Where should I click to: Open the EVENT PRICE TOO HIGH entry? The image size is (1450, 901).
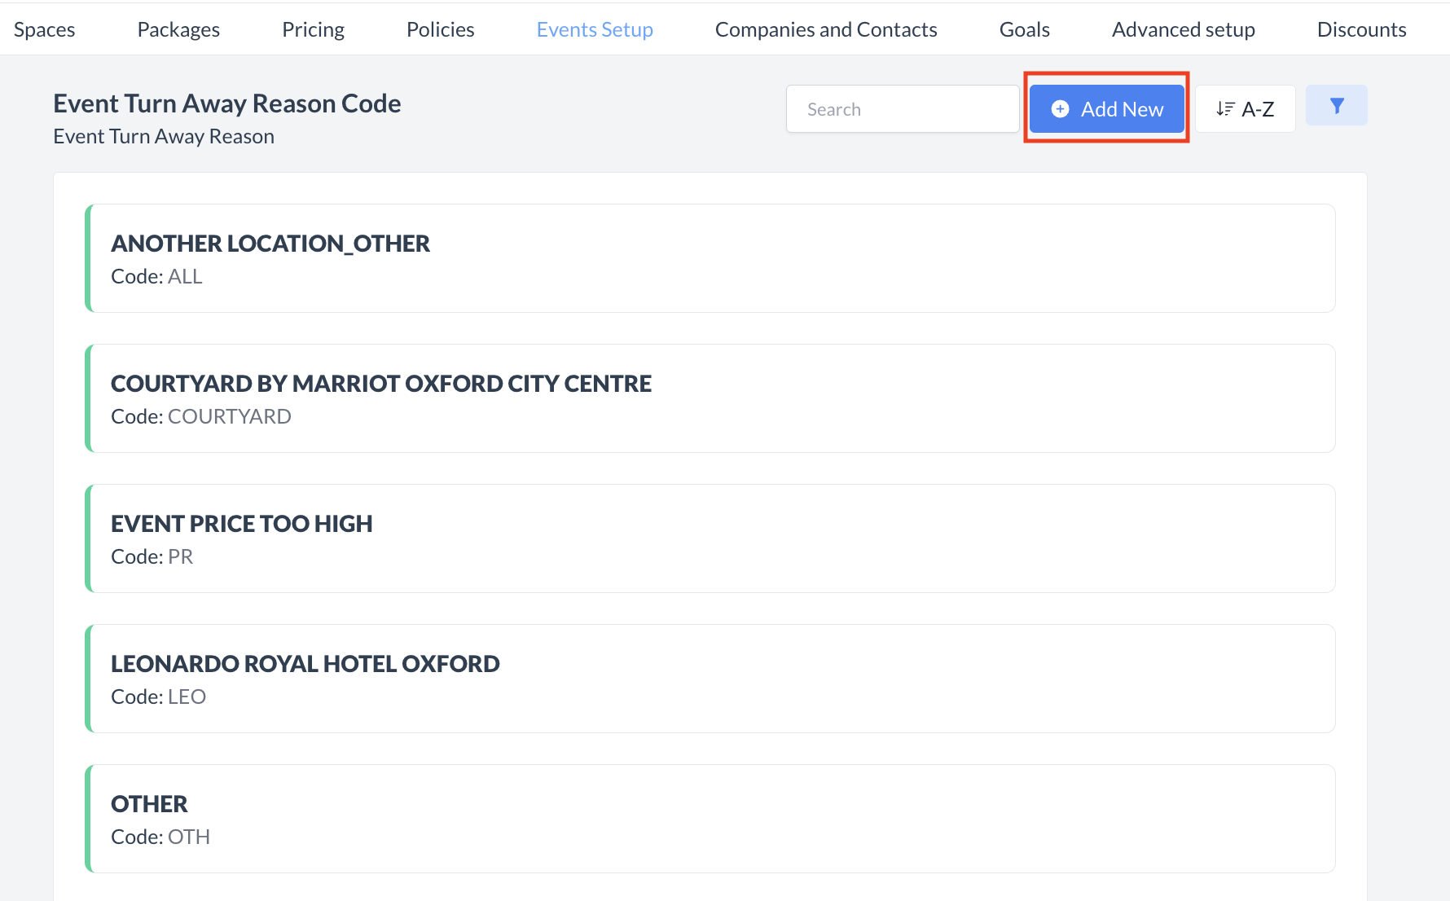709,538
